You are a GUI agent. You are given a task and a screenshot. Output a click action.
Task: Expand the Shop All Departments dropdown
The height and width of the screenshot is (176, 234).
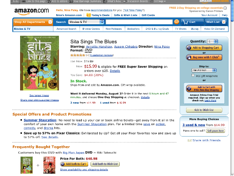coord(50,22)
